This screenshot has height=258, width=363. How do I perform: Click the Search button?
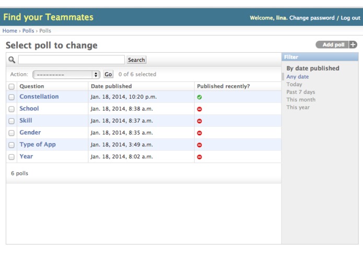coord(136,60)
